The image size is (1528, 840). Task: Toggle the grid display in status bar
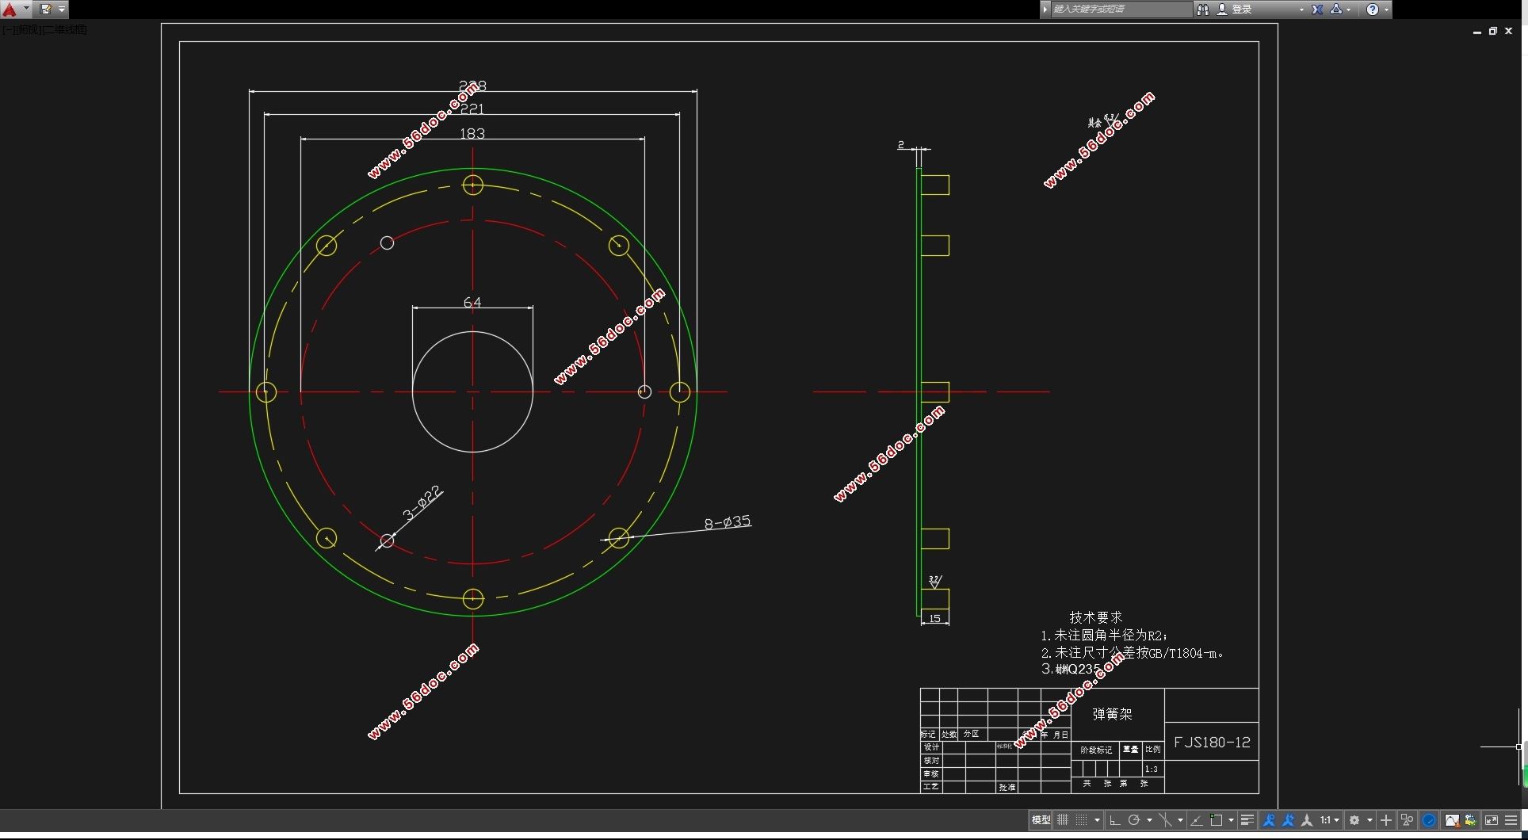[1063, 820]
